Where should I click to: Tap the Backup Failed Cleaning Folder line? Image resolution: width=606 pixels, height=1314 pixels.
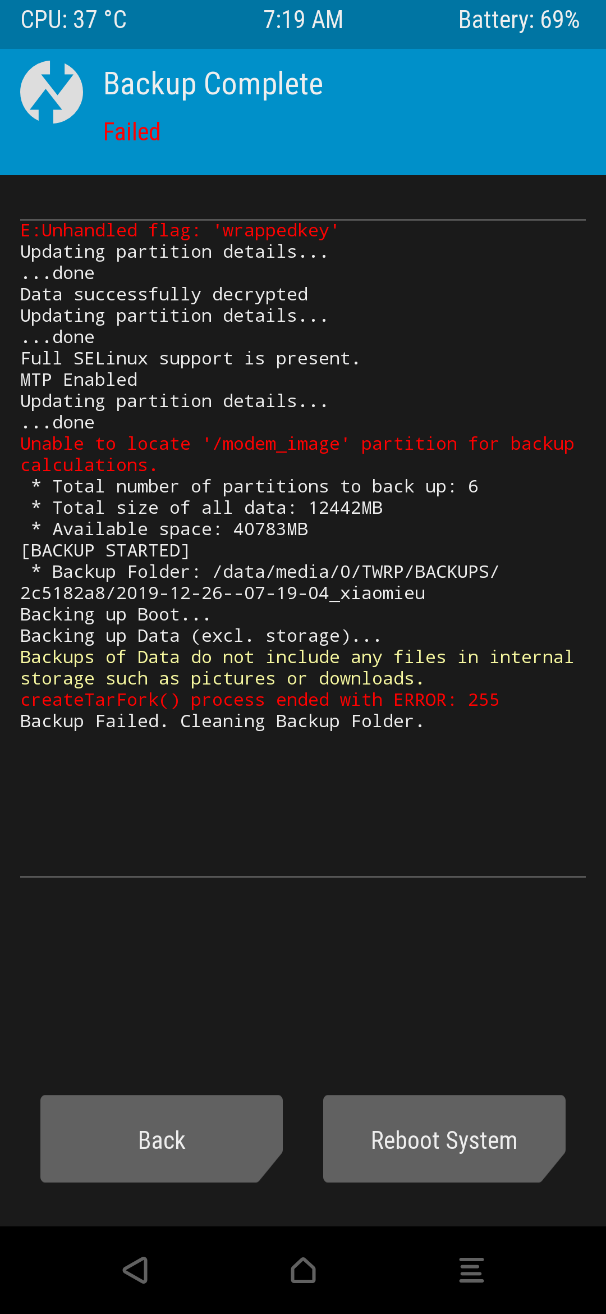(x=222, y=722)
